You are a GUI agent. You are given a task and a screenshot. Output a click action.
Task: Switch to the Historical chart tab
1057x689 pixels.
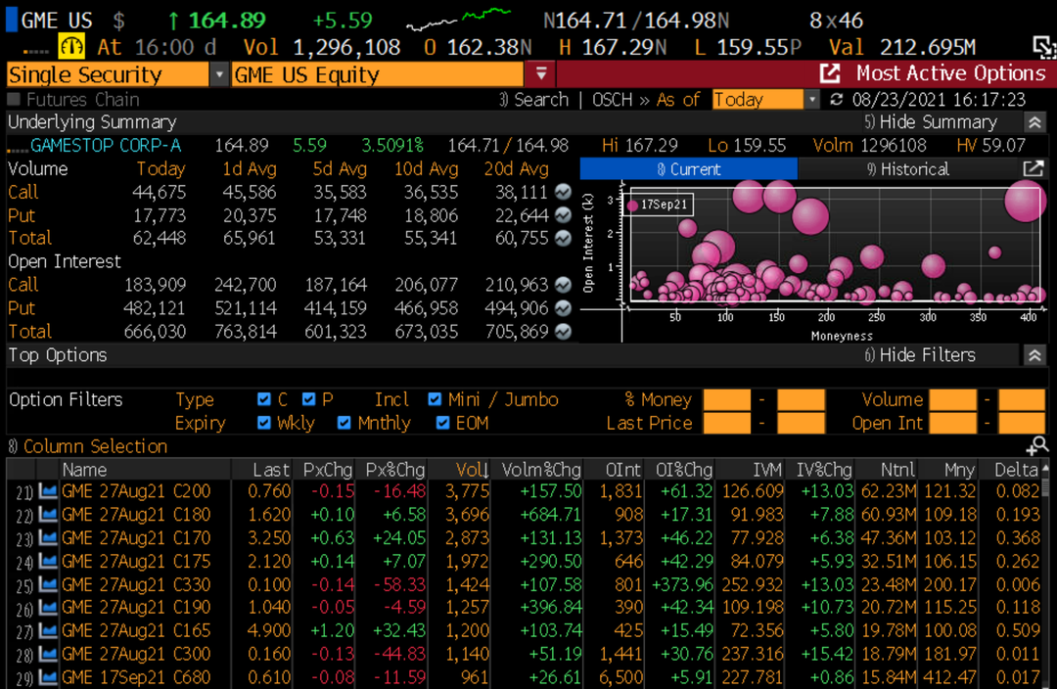click(907, 168)
